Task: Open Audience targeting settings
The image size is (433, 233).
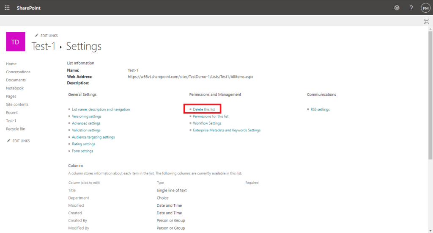Action: [93, 137]
